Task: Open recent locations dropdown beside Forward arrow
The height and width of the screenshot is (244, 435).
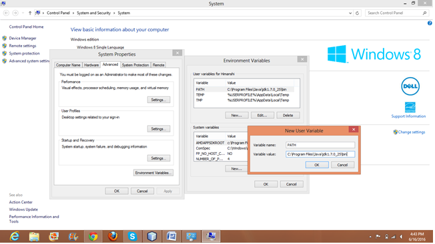Action: pyautogui.click(x=23, y=13)
